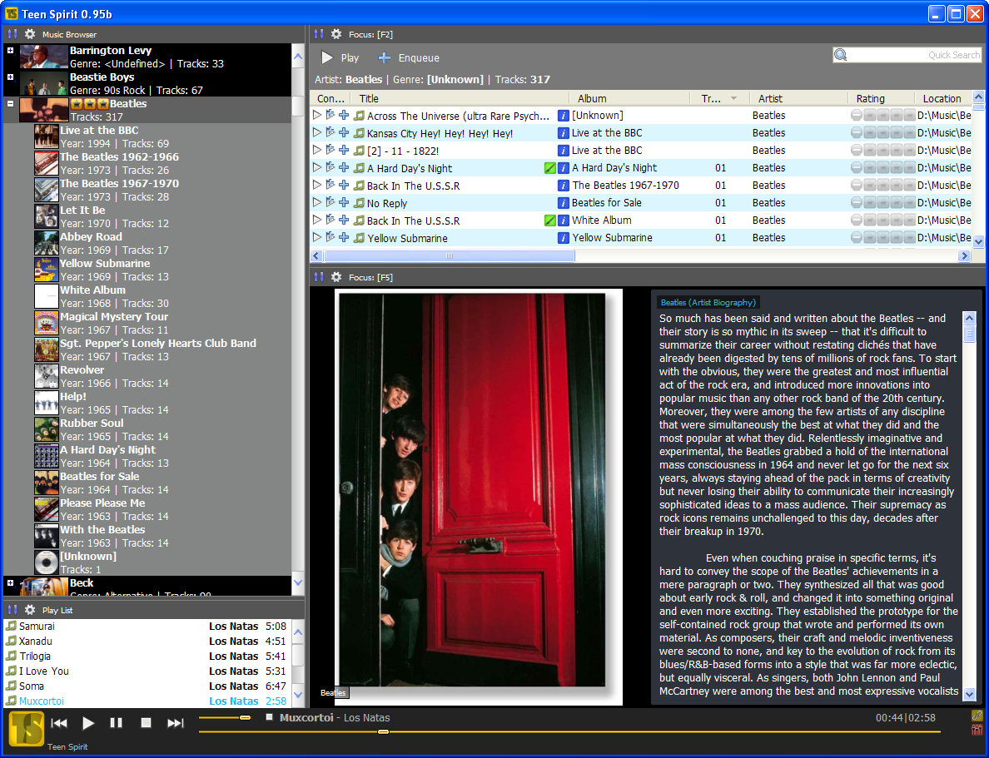Click biography text scrollbar down arrow

pyautogui.click(x=970, y=694)
